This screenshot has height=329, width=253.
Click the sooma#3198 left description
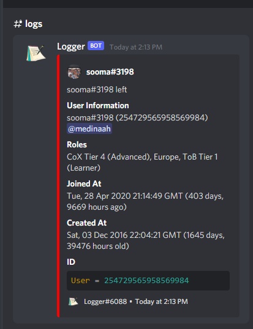point(97,90)
